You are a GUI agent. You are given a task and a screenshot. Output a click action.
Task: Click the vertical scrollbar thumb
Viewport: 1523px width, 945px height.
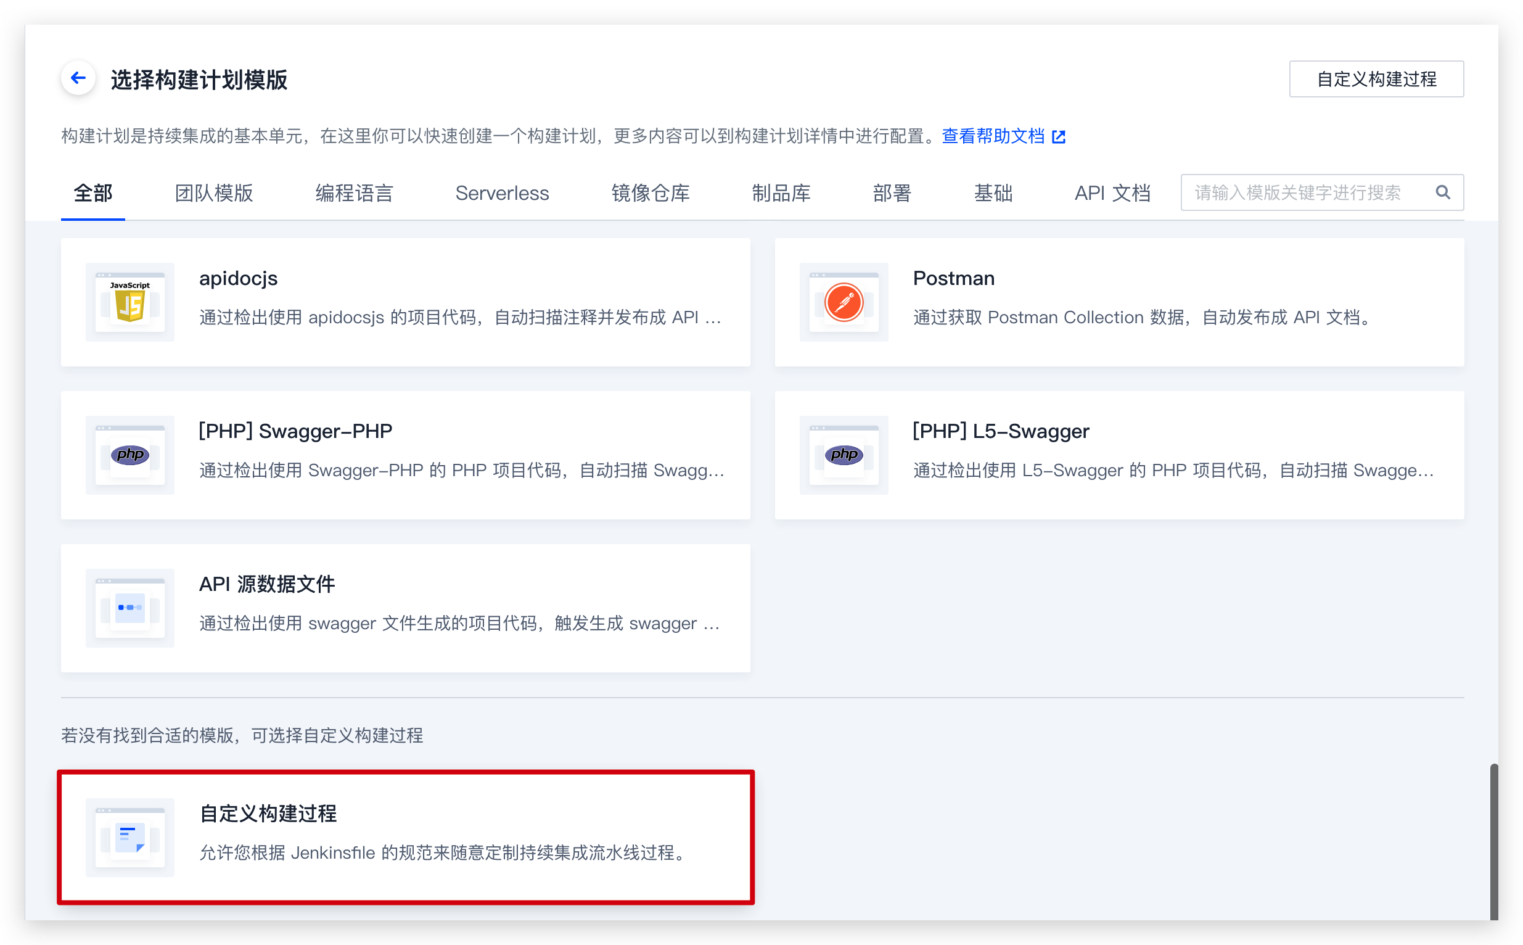[1493, 841]
